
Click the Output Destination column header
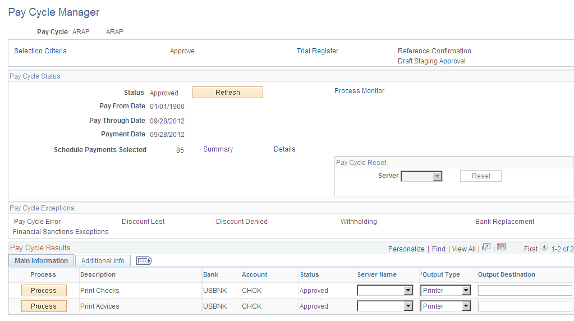tap(507, 274)
